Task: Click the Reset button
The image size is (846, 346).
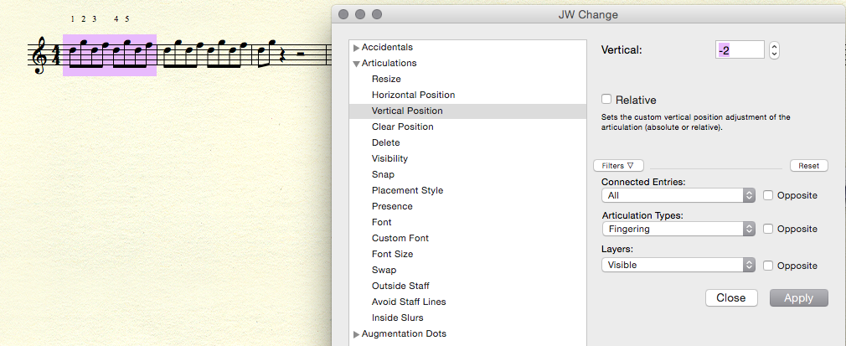Action: [x=808, y=166]
